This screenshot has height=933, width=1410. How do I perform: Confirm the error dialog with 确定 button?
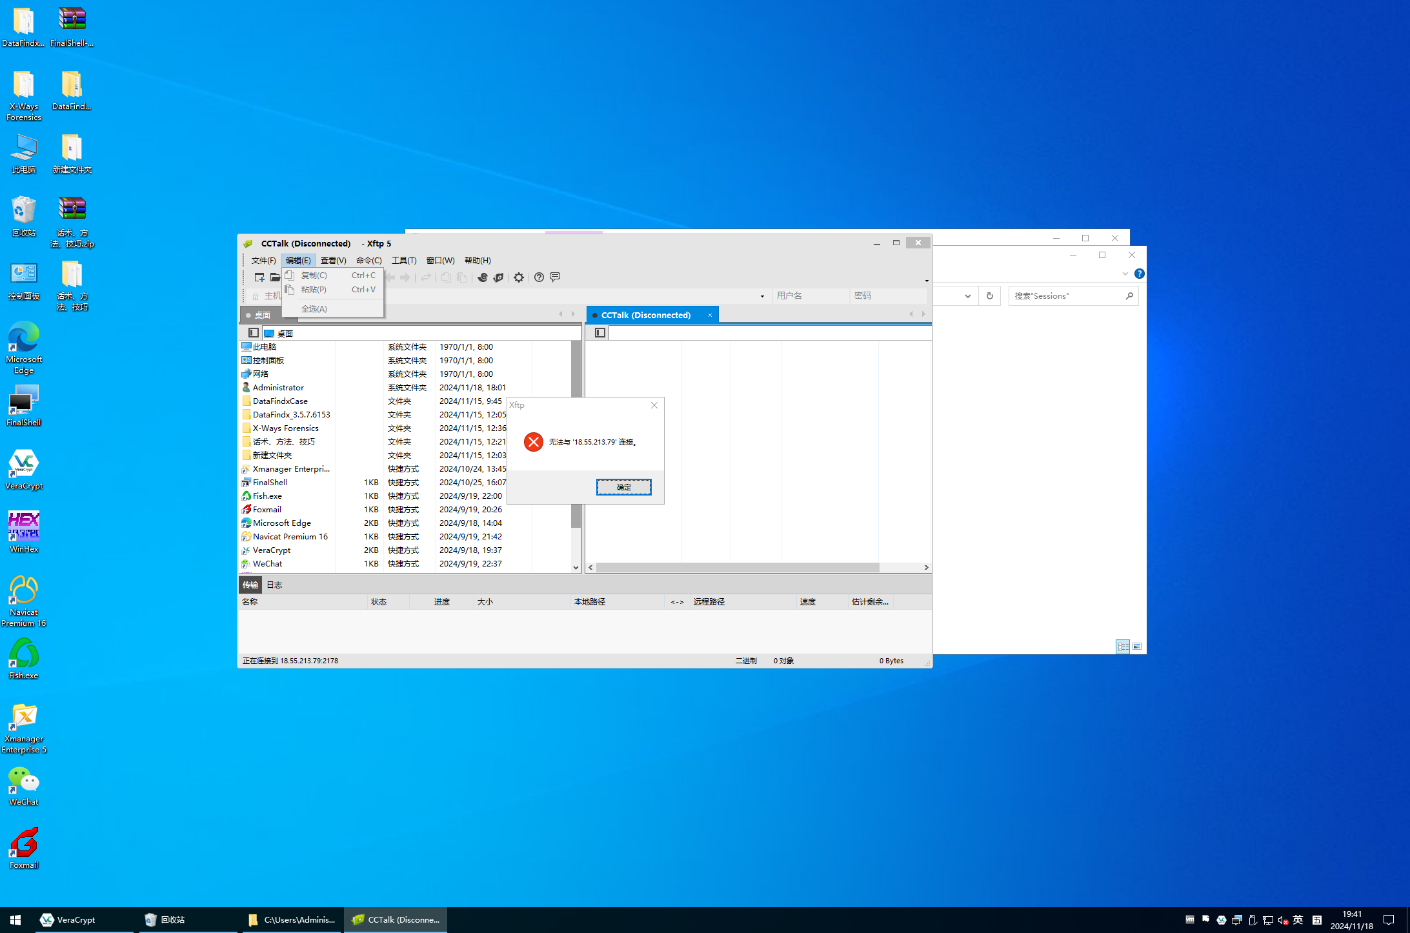tap(624, 487)
